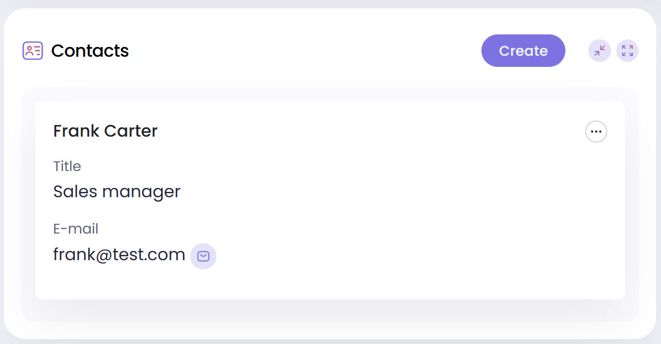Viewport: 661px width, 344px height.
Task: Open Frank Carter's three-dot options menu
Action: (x=596, y=131)
